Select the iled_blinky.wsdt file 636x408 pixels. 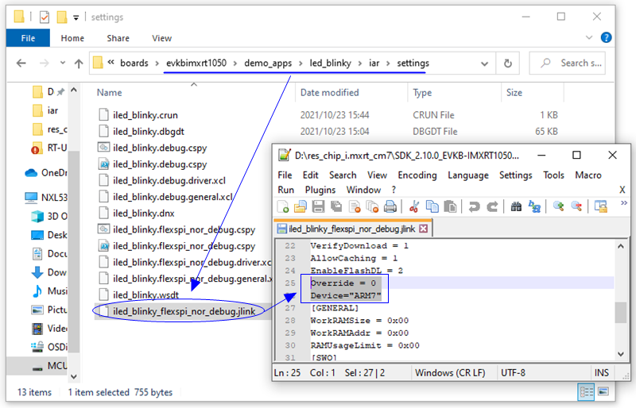click(144, 294)
